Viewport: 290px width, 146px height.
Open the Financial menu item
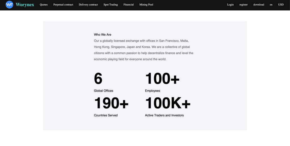[129, 5]
